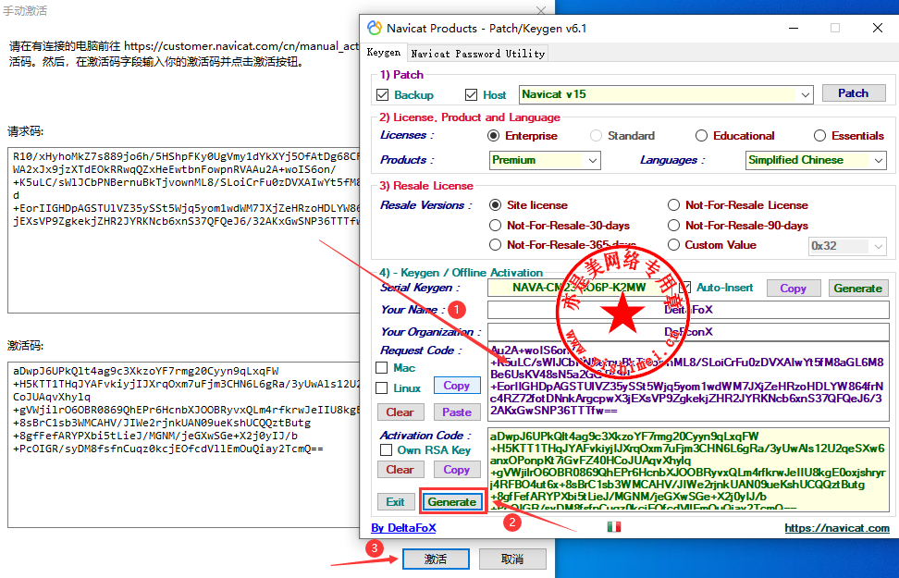Enable the Linux request code checkbox
Screen dimensions: 899x578
click(x=382, y=388)
